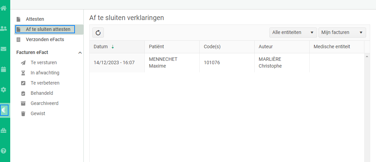Select the euro billing icon
This screenshot has height=162, width=376.
4,110
